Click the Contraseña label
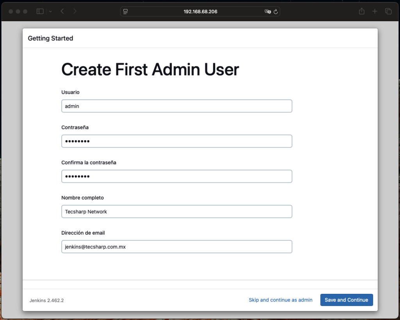Image resolution: width=400 pixels, height=320 pixels. pos(75,127)
